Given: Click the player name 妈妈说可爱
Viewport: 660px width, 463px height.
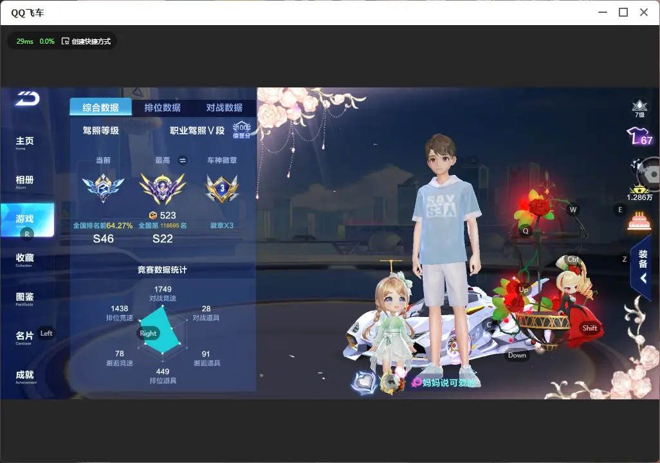Looking at the screenshot, I should click(x=449, y=383).
